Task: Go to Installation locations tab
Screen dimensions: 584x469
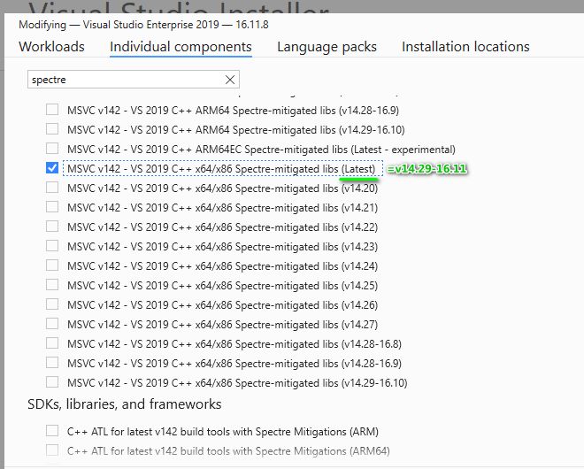Action: (x=465, y=47)
